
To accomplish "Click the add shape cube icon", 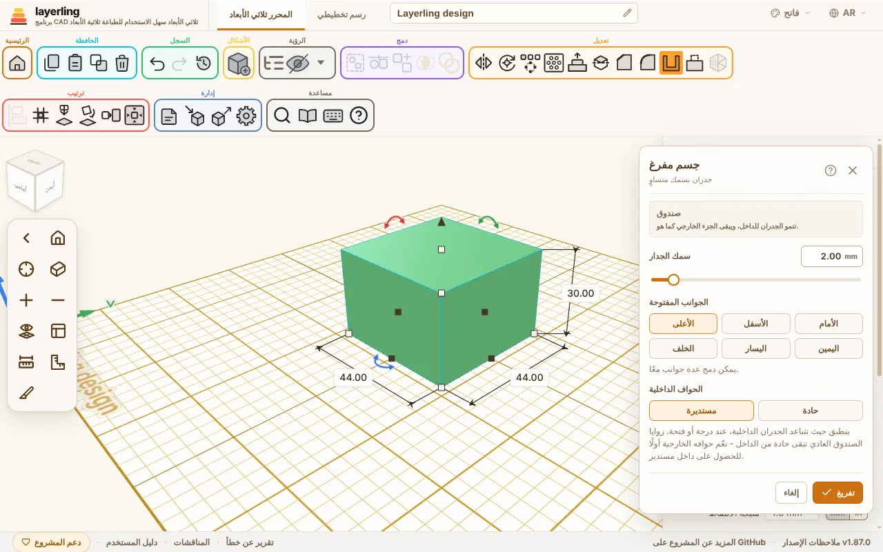I will tap(239, 63).
